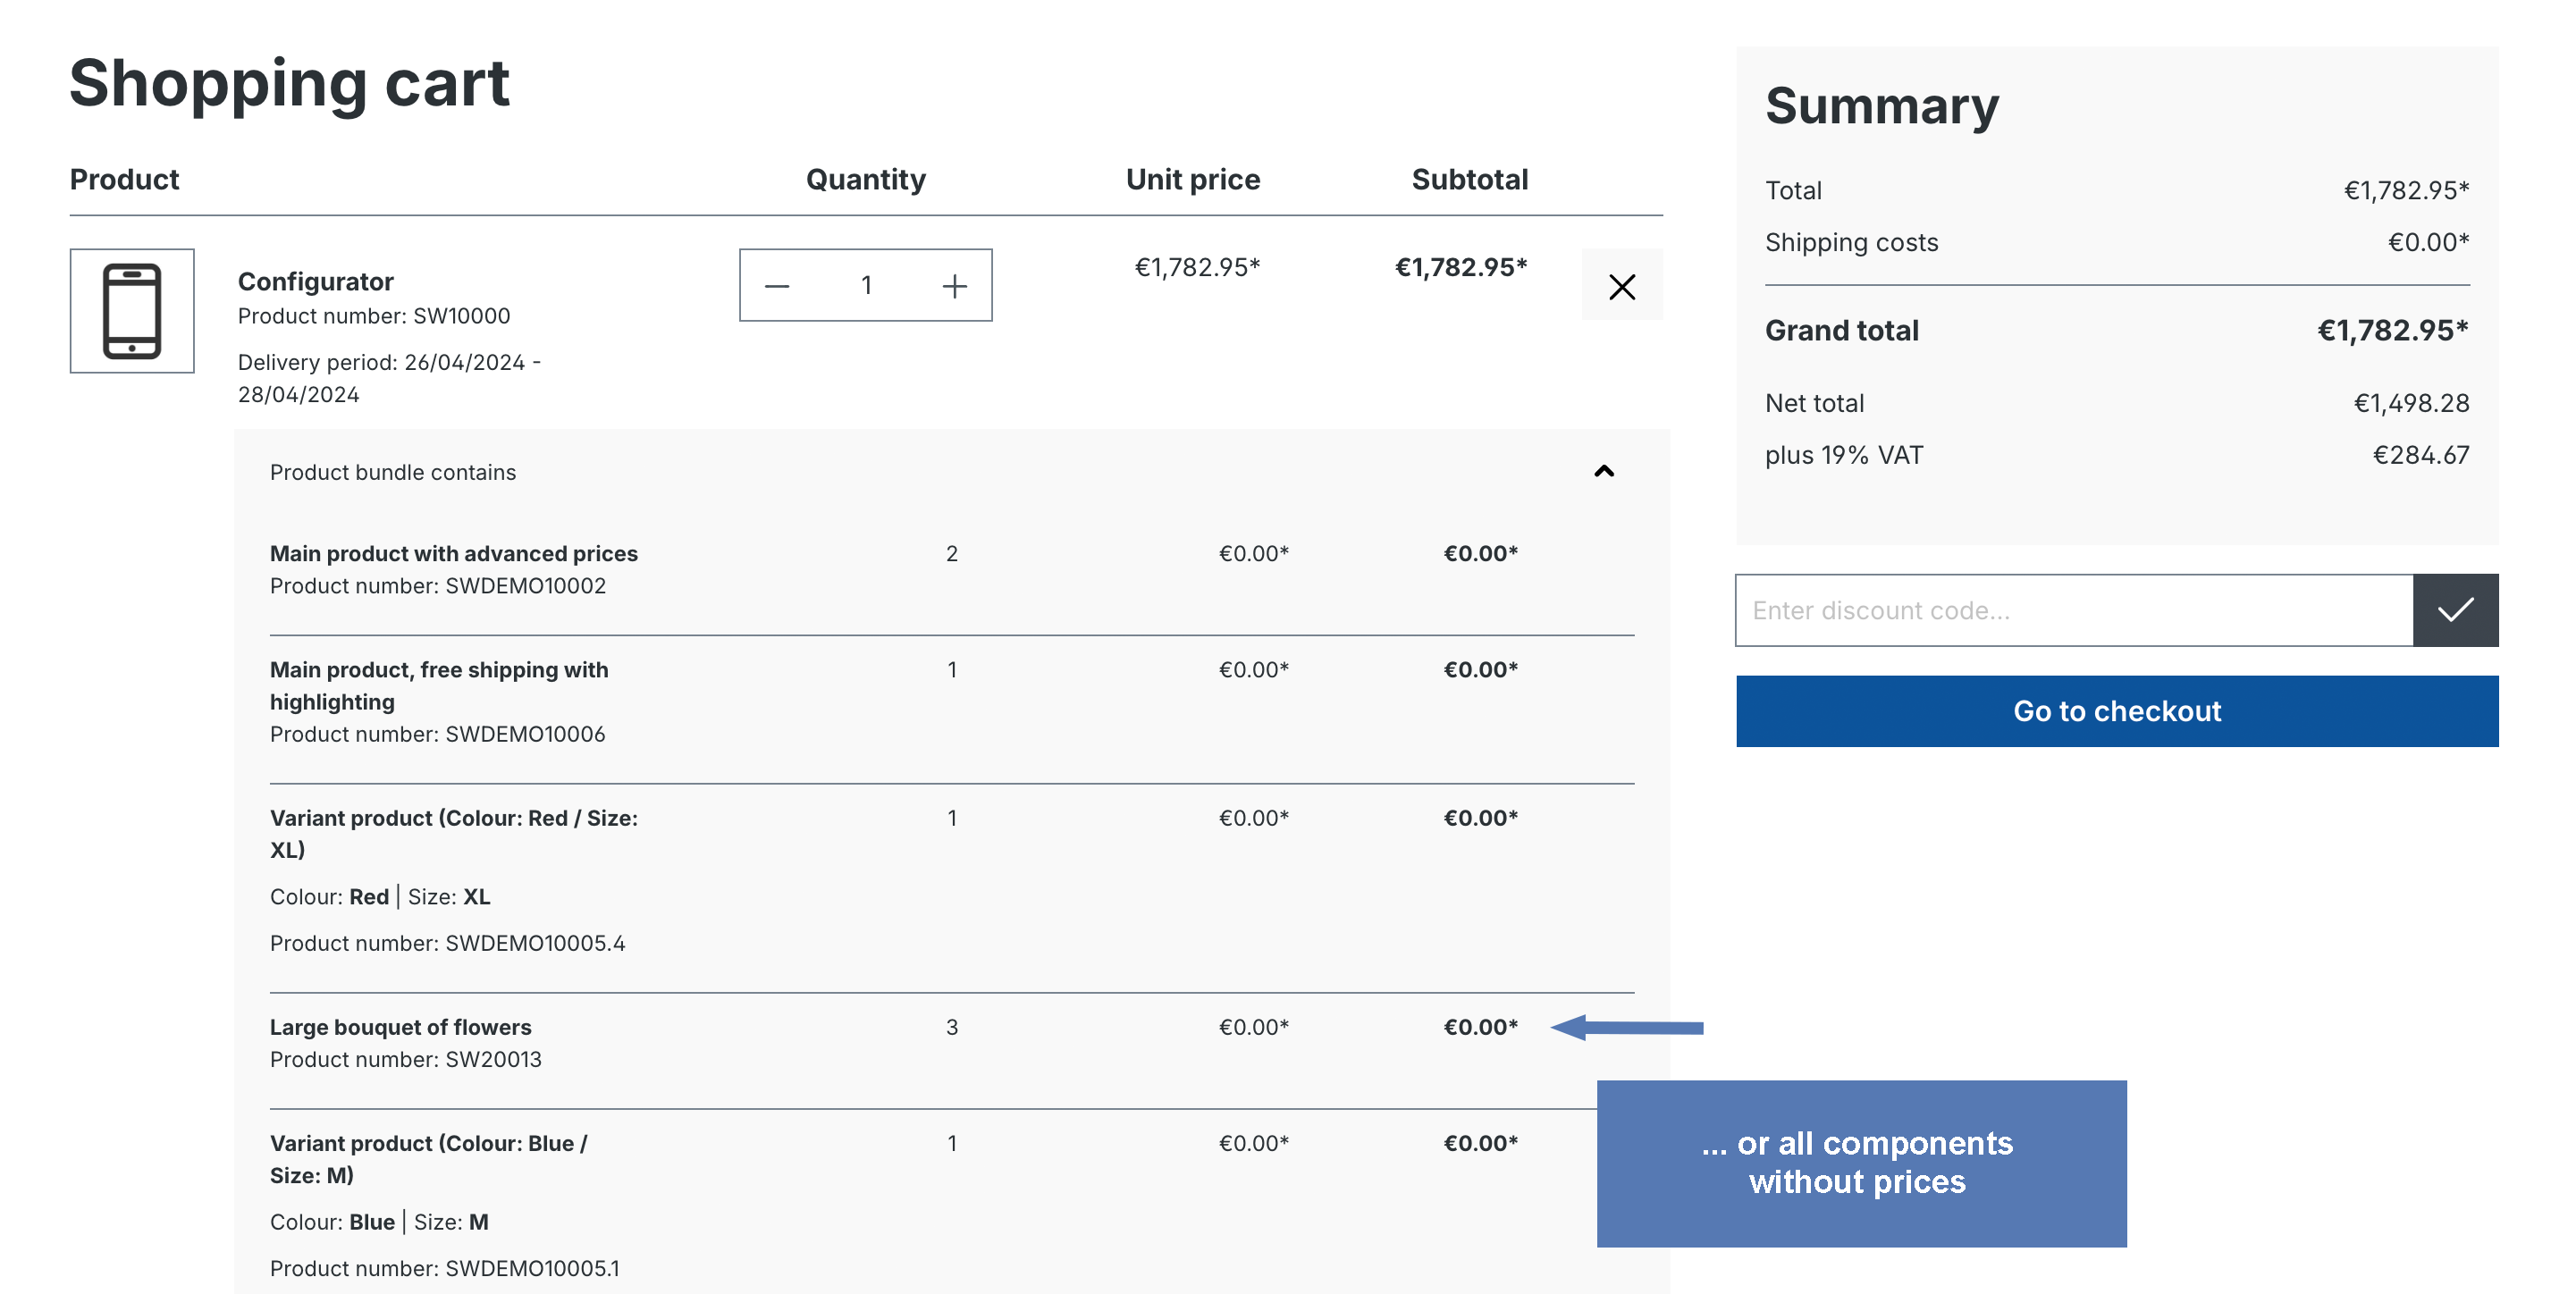Click the Unit price column header
The width and height of the screenshot is (2576, 1294).
[x=1193, y=179]
